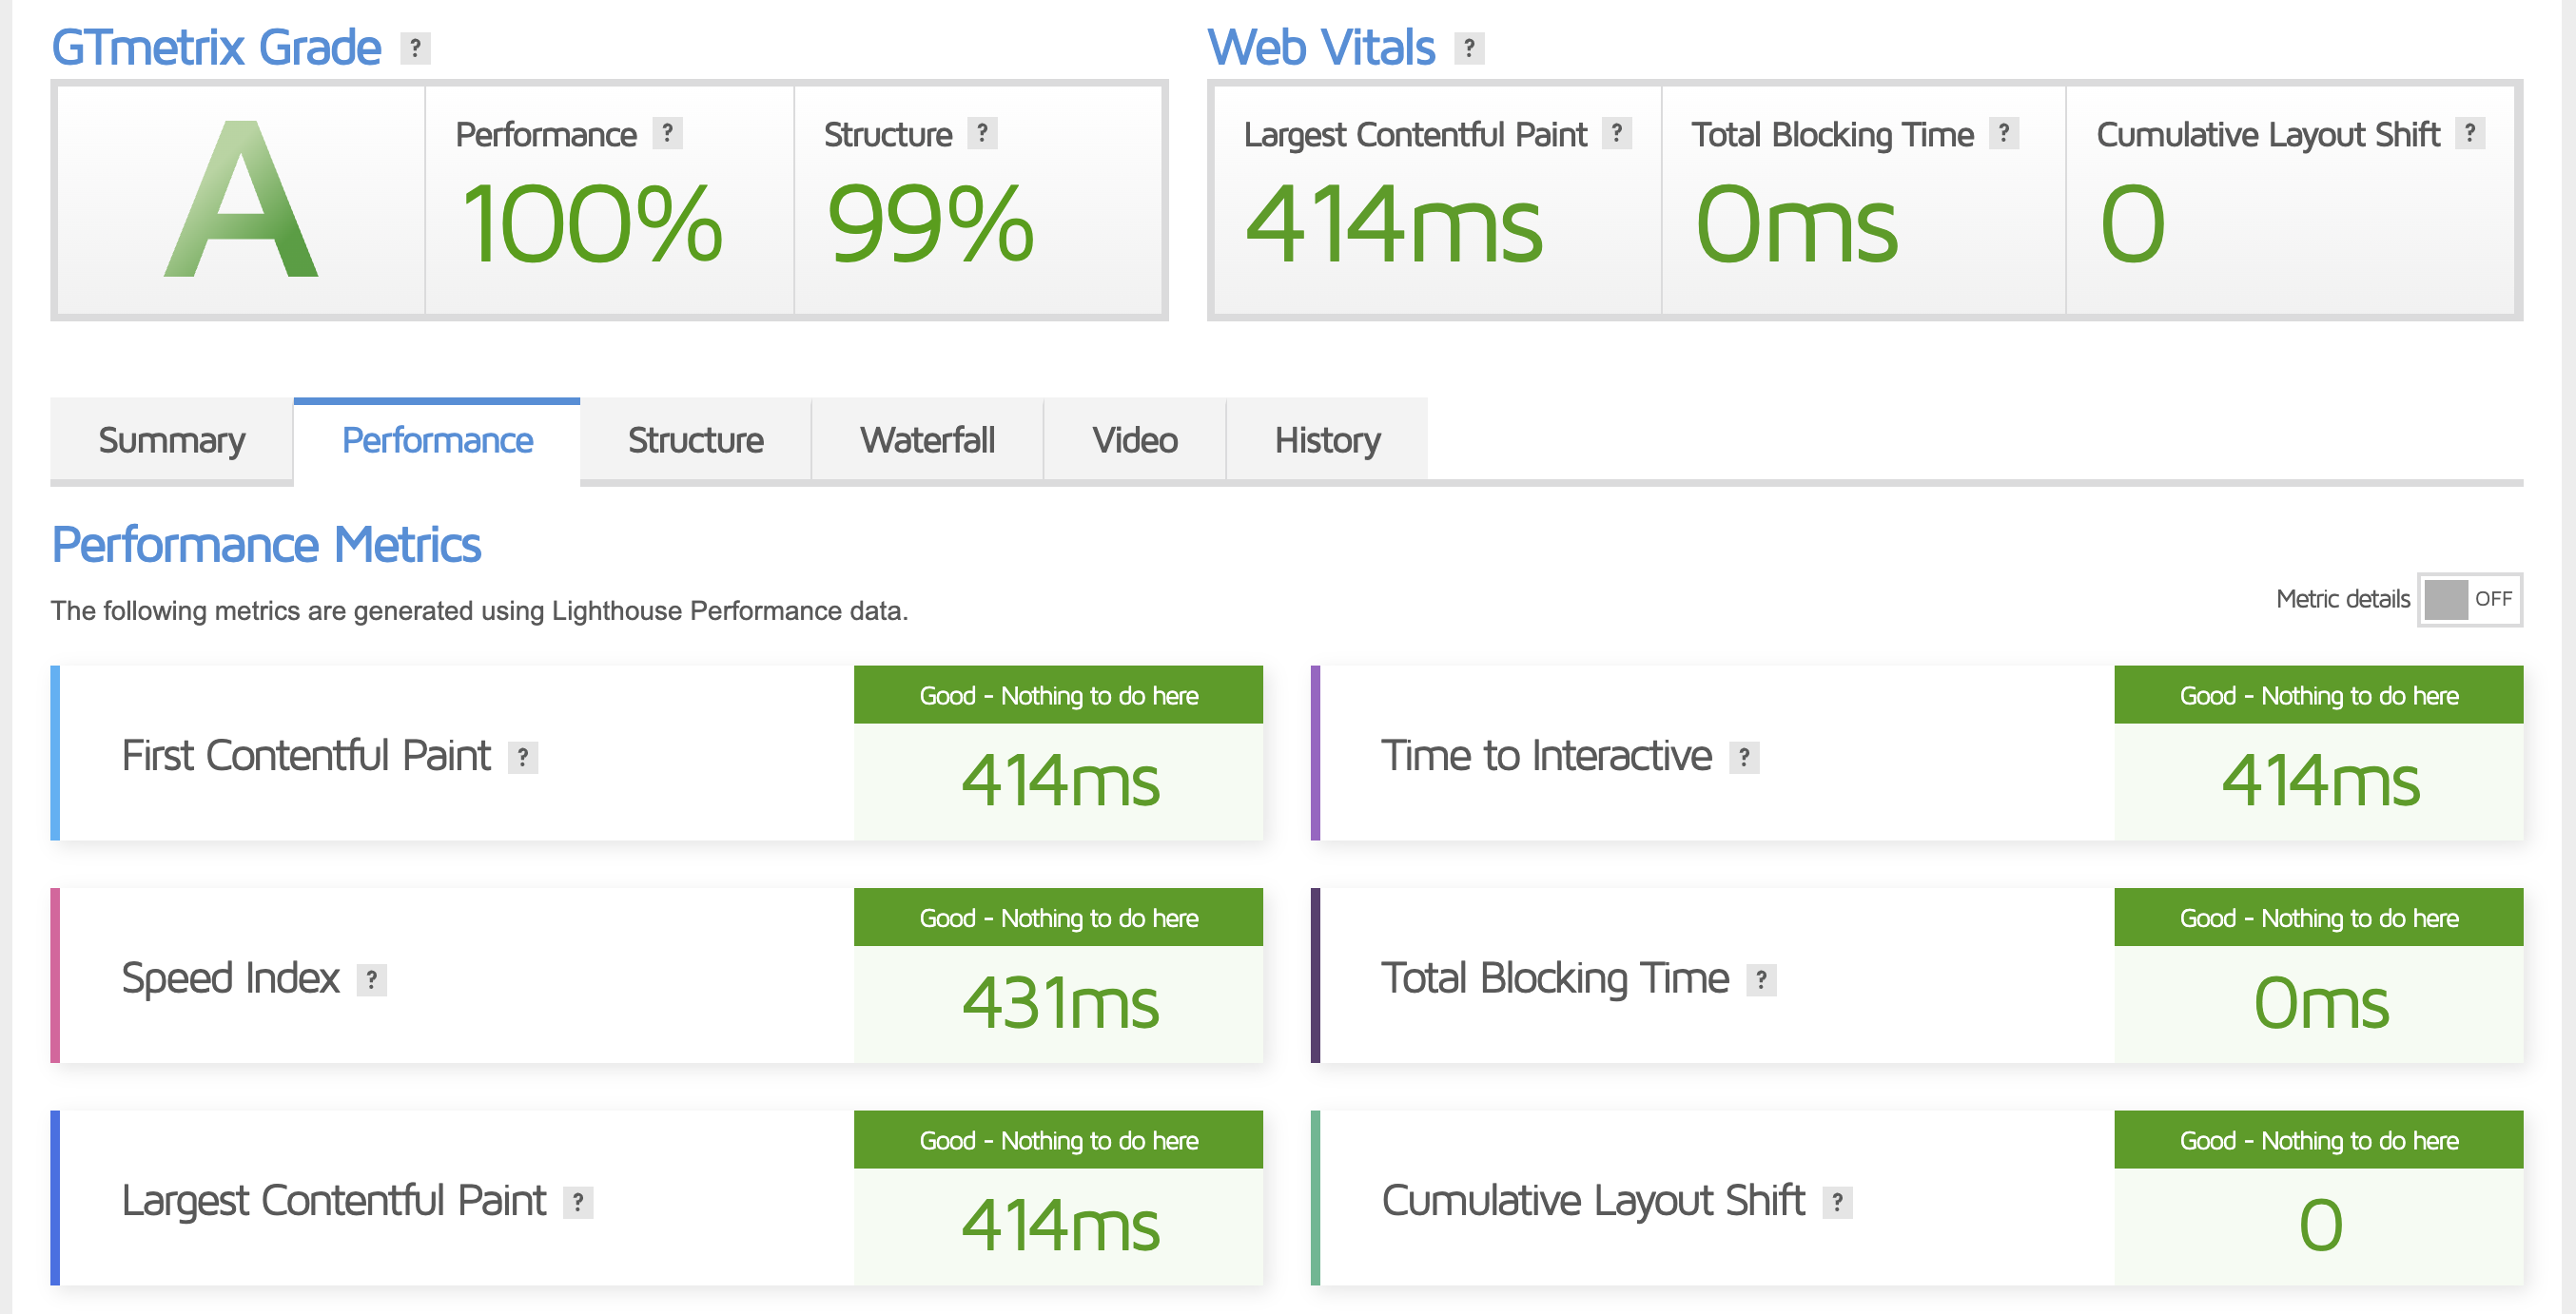The height and width of the screenshot is (1314, 2576).
Task: Click Good status banner for Speed Index
Action: [1058, 918]
